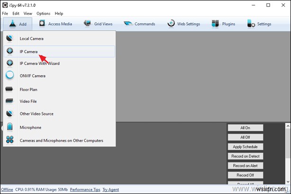Select IP Camera With Wizard entry

[x=59, y=63]
